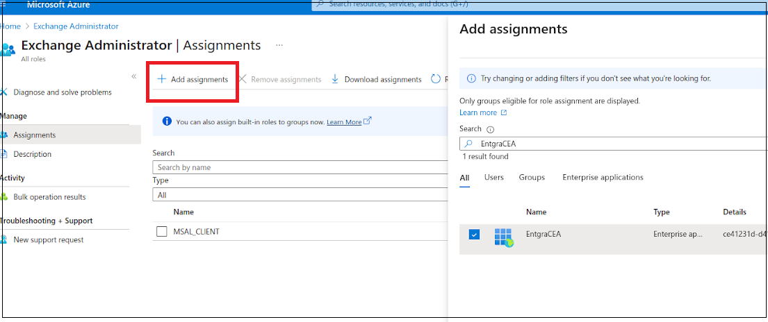The height and width of the screenshot is (322, 768).
Task: Click the Exchange Administrator breadcrumb link
Action: (x=76, y=26)
